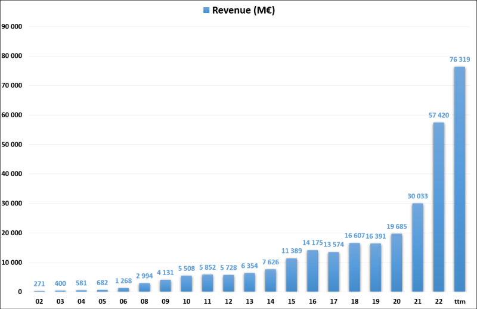Click the data label 271
This screenshot has height=309, width=477.
[x=39, y=284]
